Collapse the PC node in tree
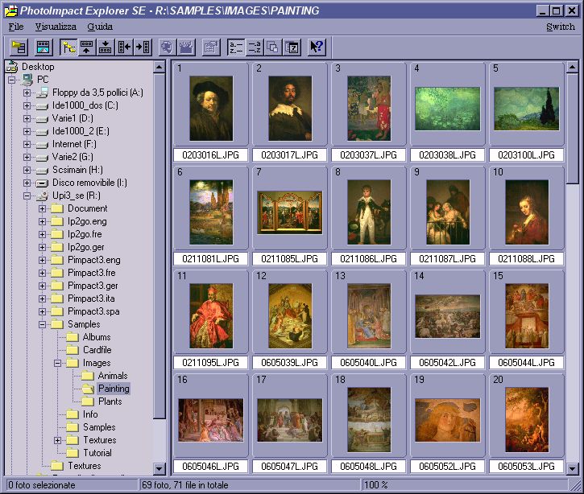This screenshot has width=584, height=494. coord(12,80)
